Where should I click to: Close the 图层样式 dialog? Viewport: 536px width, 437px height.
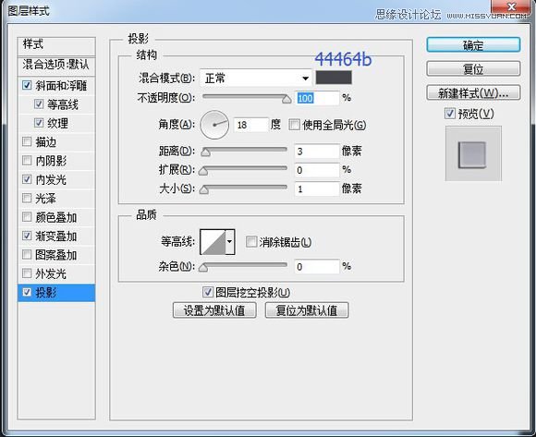pyautogui.click(x=512, y=6)
